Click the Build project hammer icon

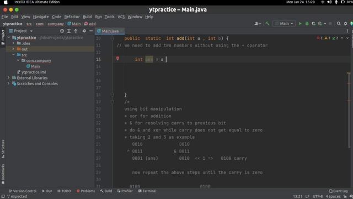pos(267,23)
